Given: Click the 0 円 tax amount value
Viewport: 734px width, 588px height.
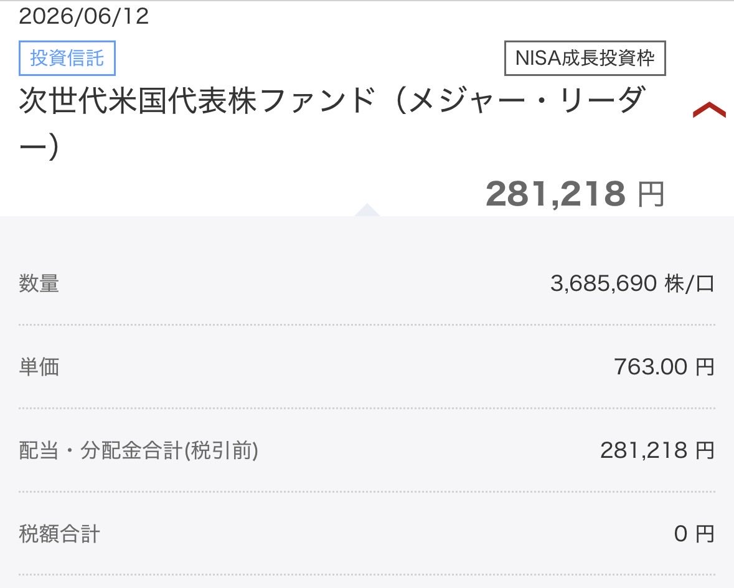Looking at the screenshot, I should click(694, 534).
